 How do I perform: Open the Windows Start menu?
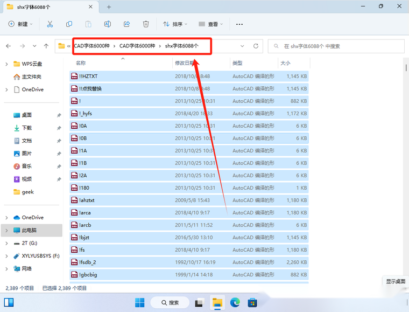(x=140, y=302)
